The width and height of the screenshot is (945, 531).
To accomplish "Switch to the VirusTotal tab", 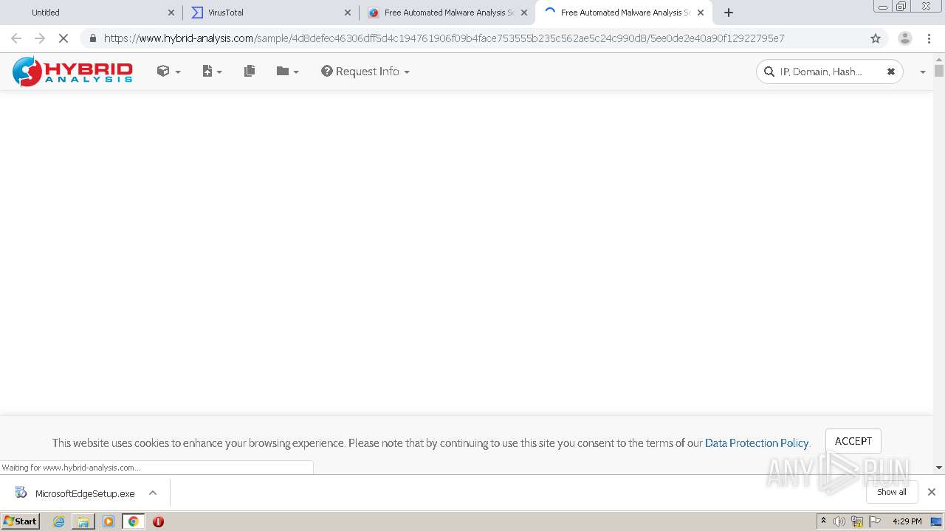I will [226, 13].
